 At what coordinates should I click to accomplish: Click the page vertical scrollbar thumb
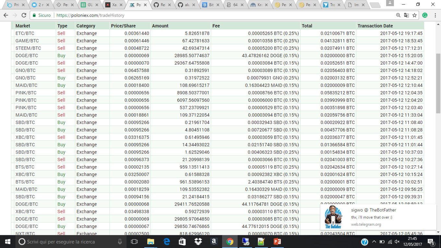pyautogui.click(x=438, y=83)
